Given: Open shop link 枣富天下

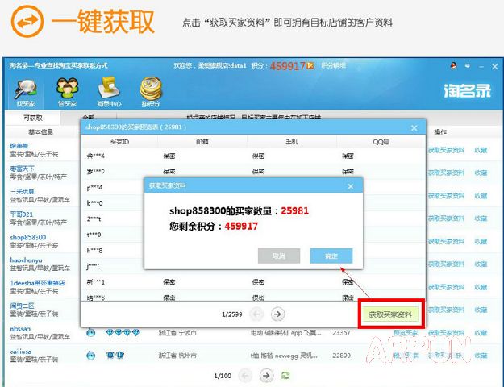Looking at the screenshot, I should click(23, 169).
